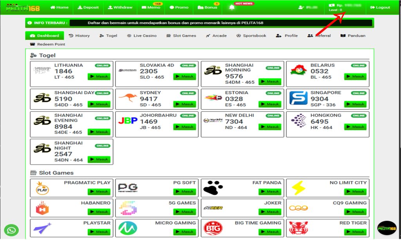This screenshot has height=240, width=401.
Task: Click Masuk for Lithuania market
Action: tap(99, 76)
